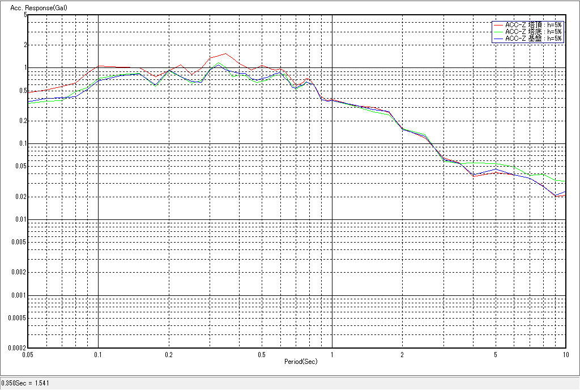Click the 0.01 label on the response axis
This screenshot has width=580, height=390.
(20, 220)
